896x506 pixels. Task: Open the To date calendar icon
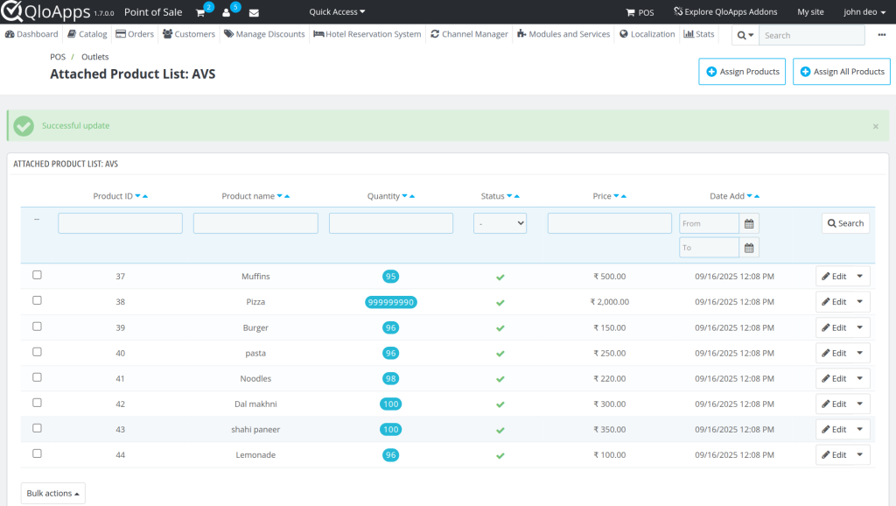click(x=749, y=248)
